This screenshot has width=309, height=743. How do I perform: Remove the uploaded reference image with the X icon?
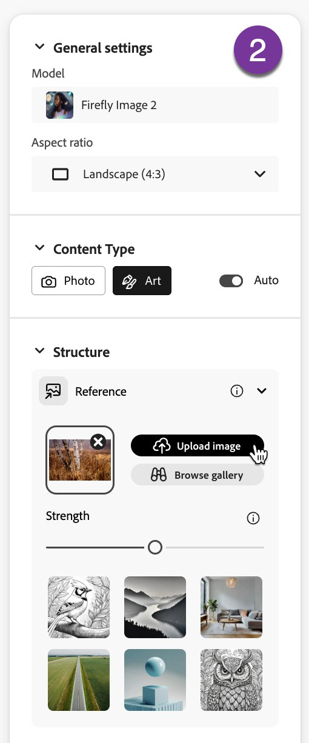(98, 442)
